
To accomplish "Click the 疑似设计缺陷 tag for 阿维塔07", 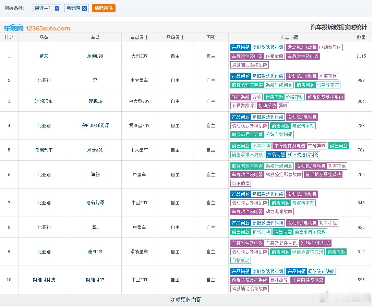I will tap(321, 271).
